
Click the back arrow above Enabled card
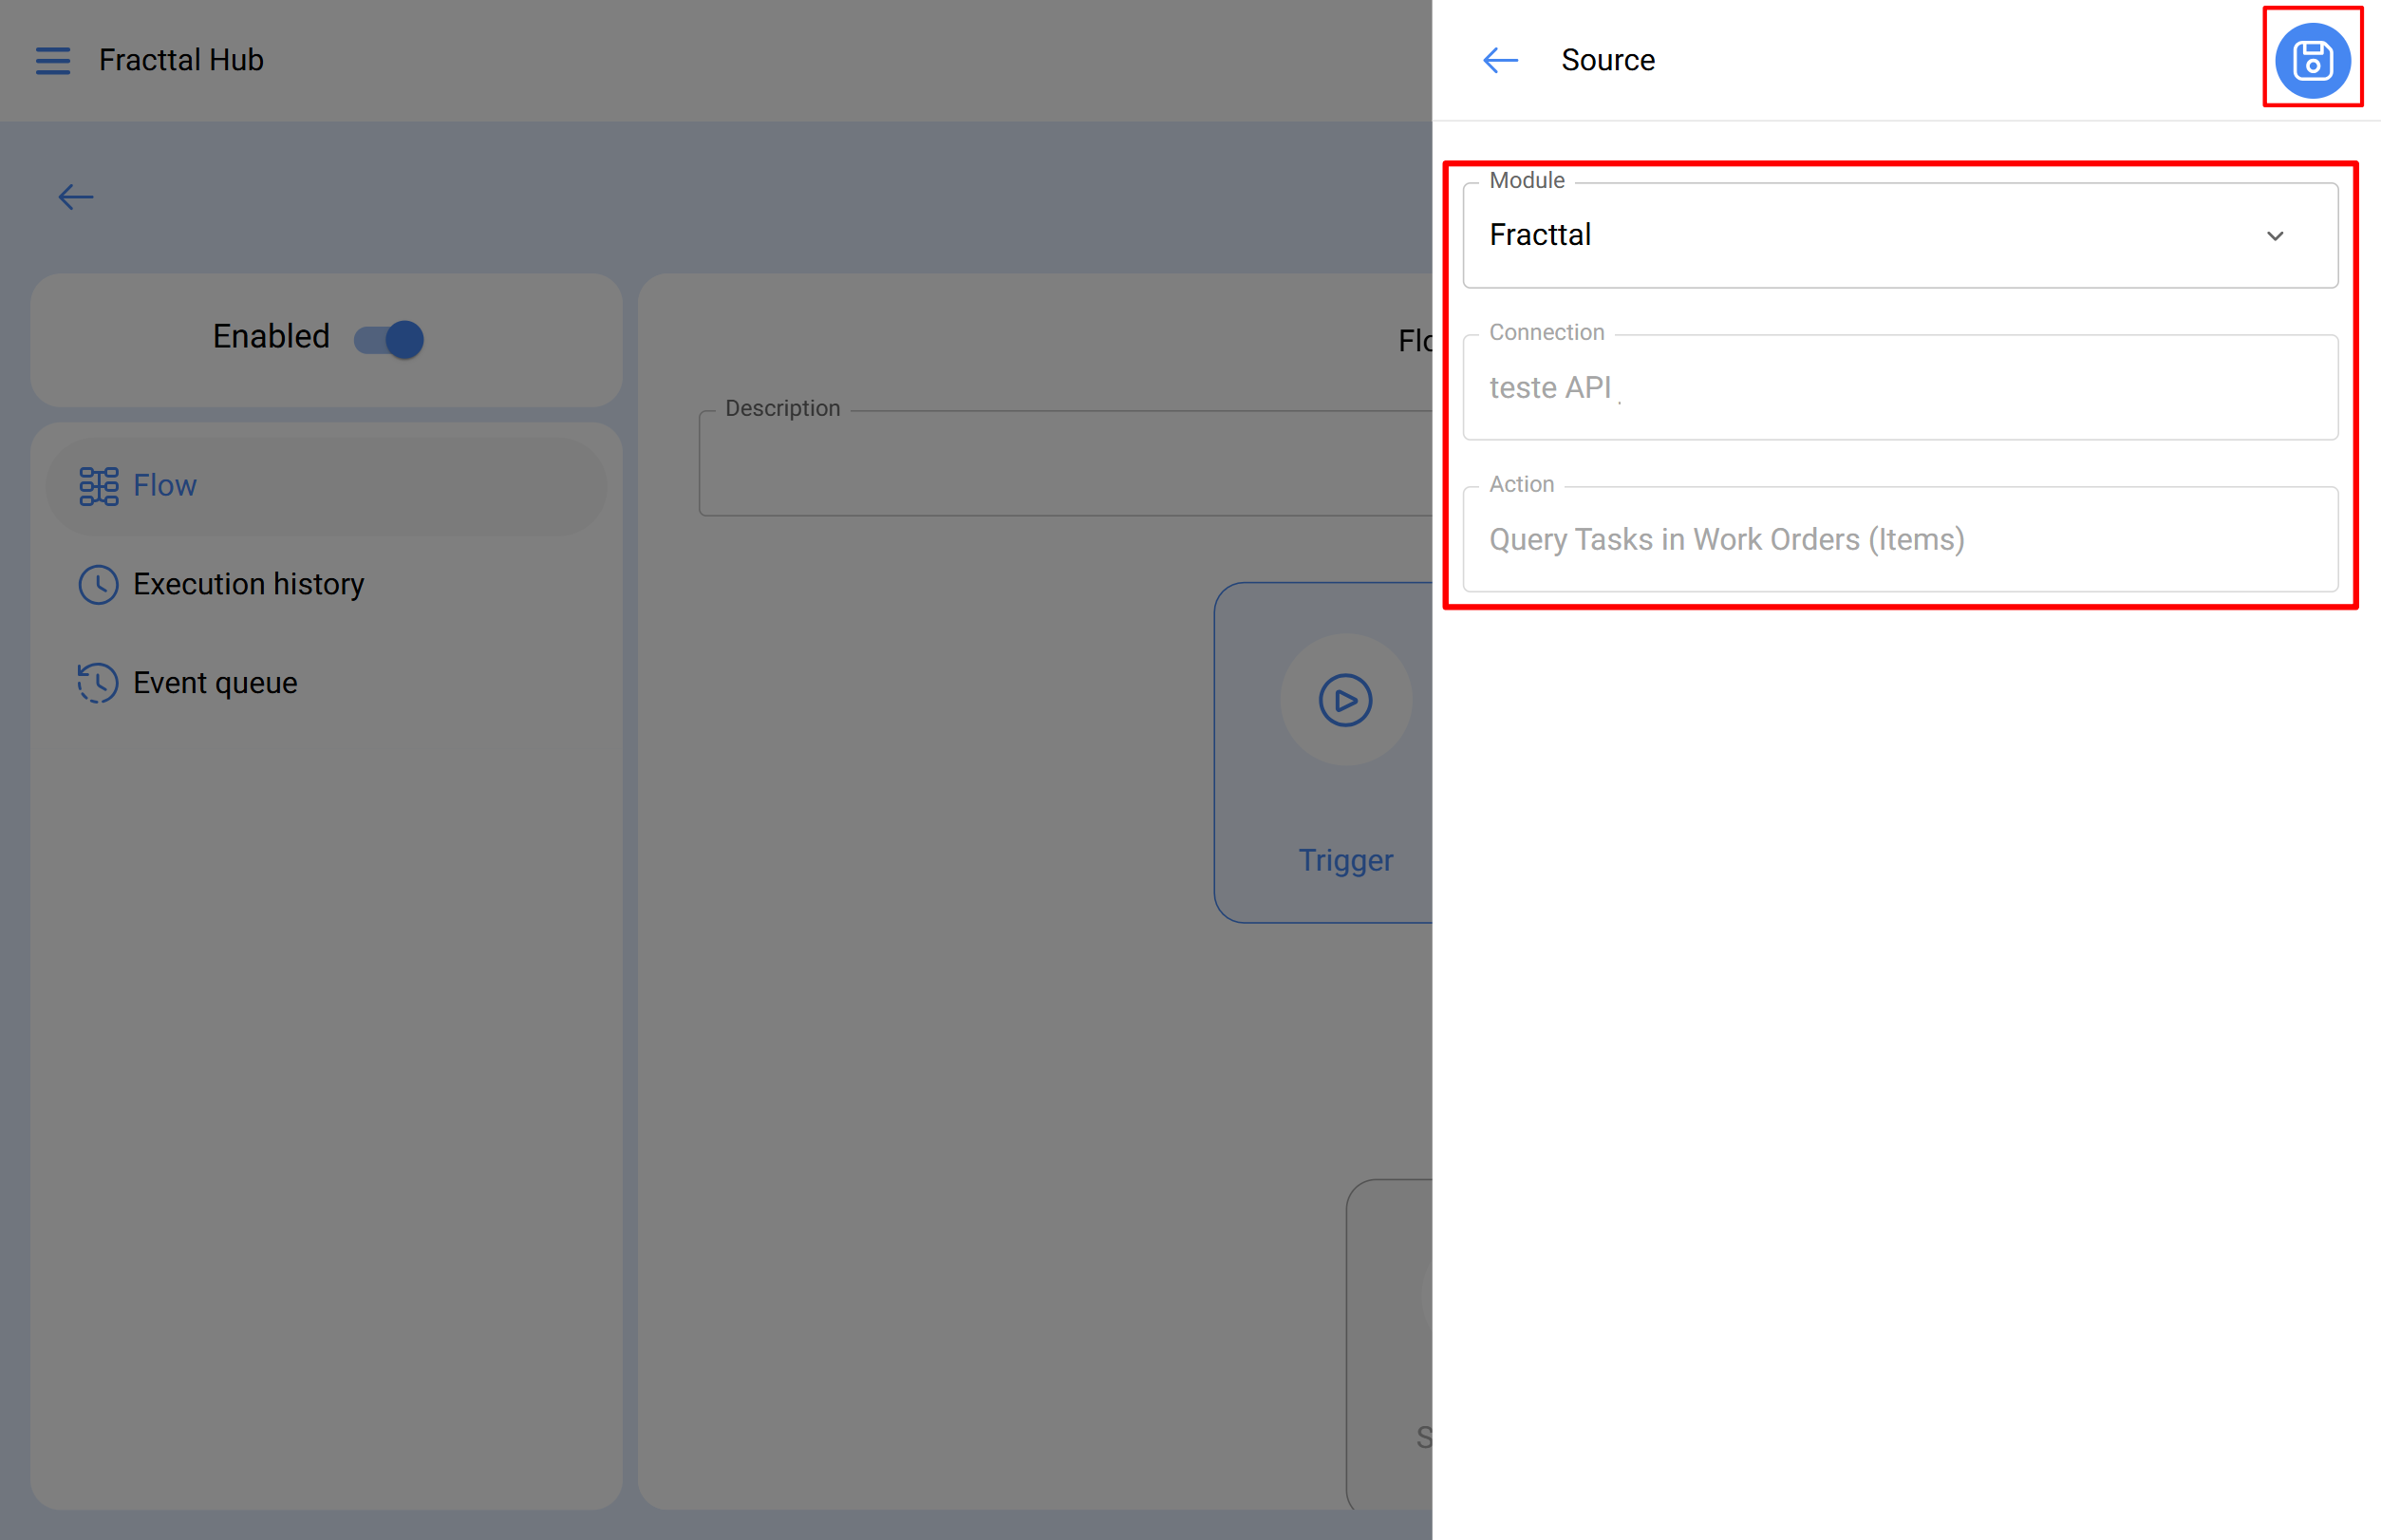coord(76,197)
